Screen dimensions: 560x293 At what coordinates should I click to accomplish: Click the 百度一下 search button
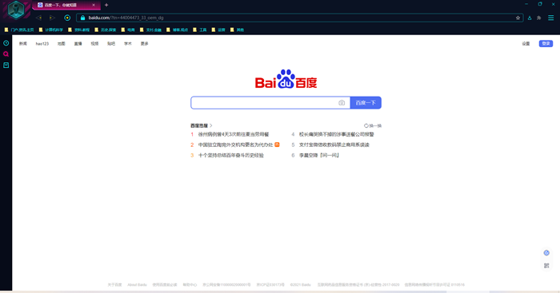366,103
